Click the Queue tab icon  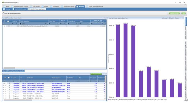[x=43, y=7]
